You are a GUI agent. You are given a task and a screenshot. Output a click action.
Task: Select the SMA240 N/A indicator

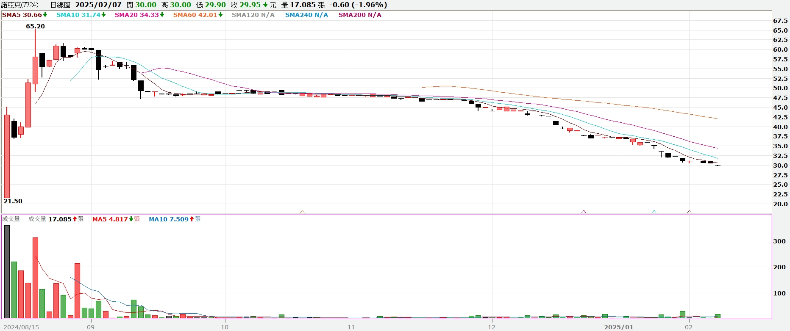[306, 15]
